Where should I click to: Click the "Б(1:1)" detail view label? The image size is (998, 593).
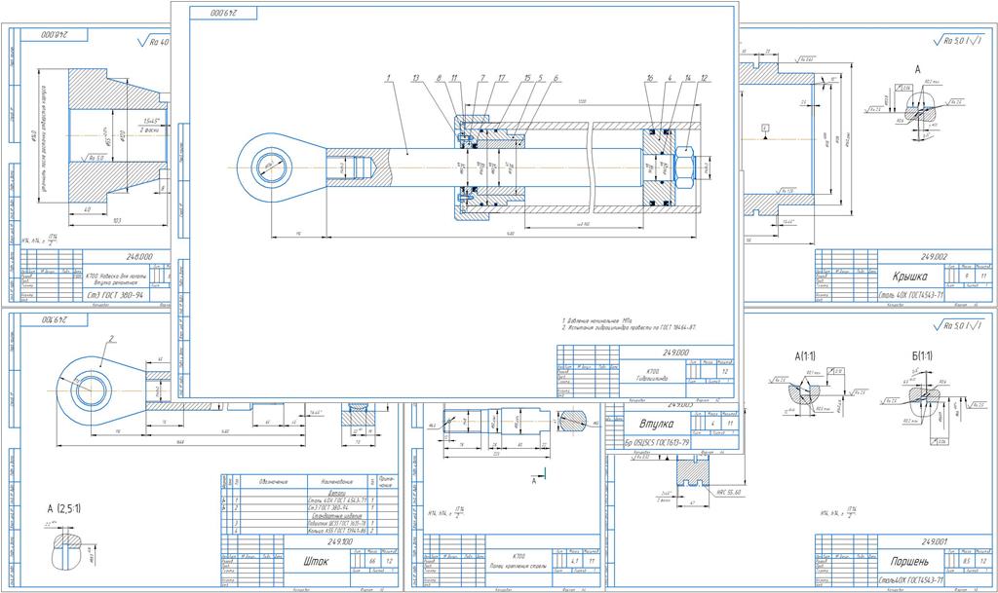(x=922, y=356)
